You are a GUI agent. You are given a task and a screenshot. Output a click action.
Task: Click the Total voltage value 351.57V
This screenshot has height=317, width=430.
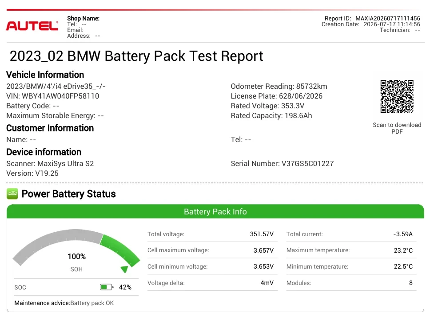(262, 234)
